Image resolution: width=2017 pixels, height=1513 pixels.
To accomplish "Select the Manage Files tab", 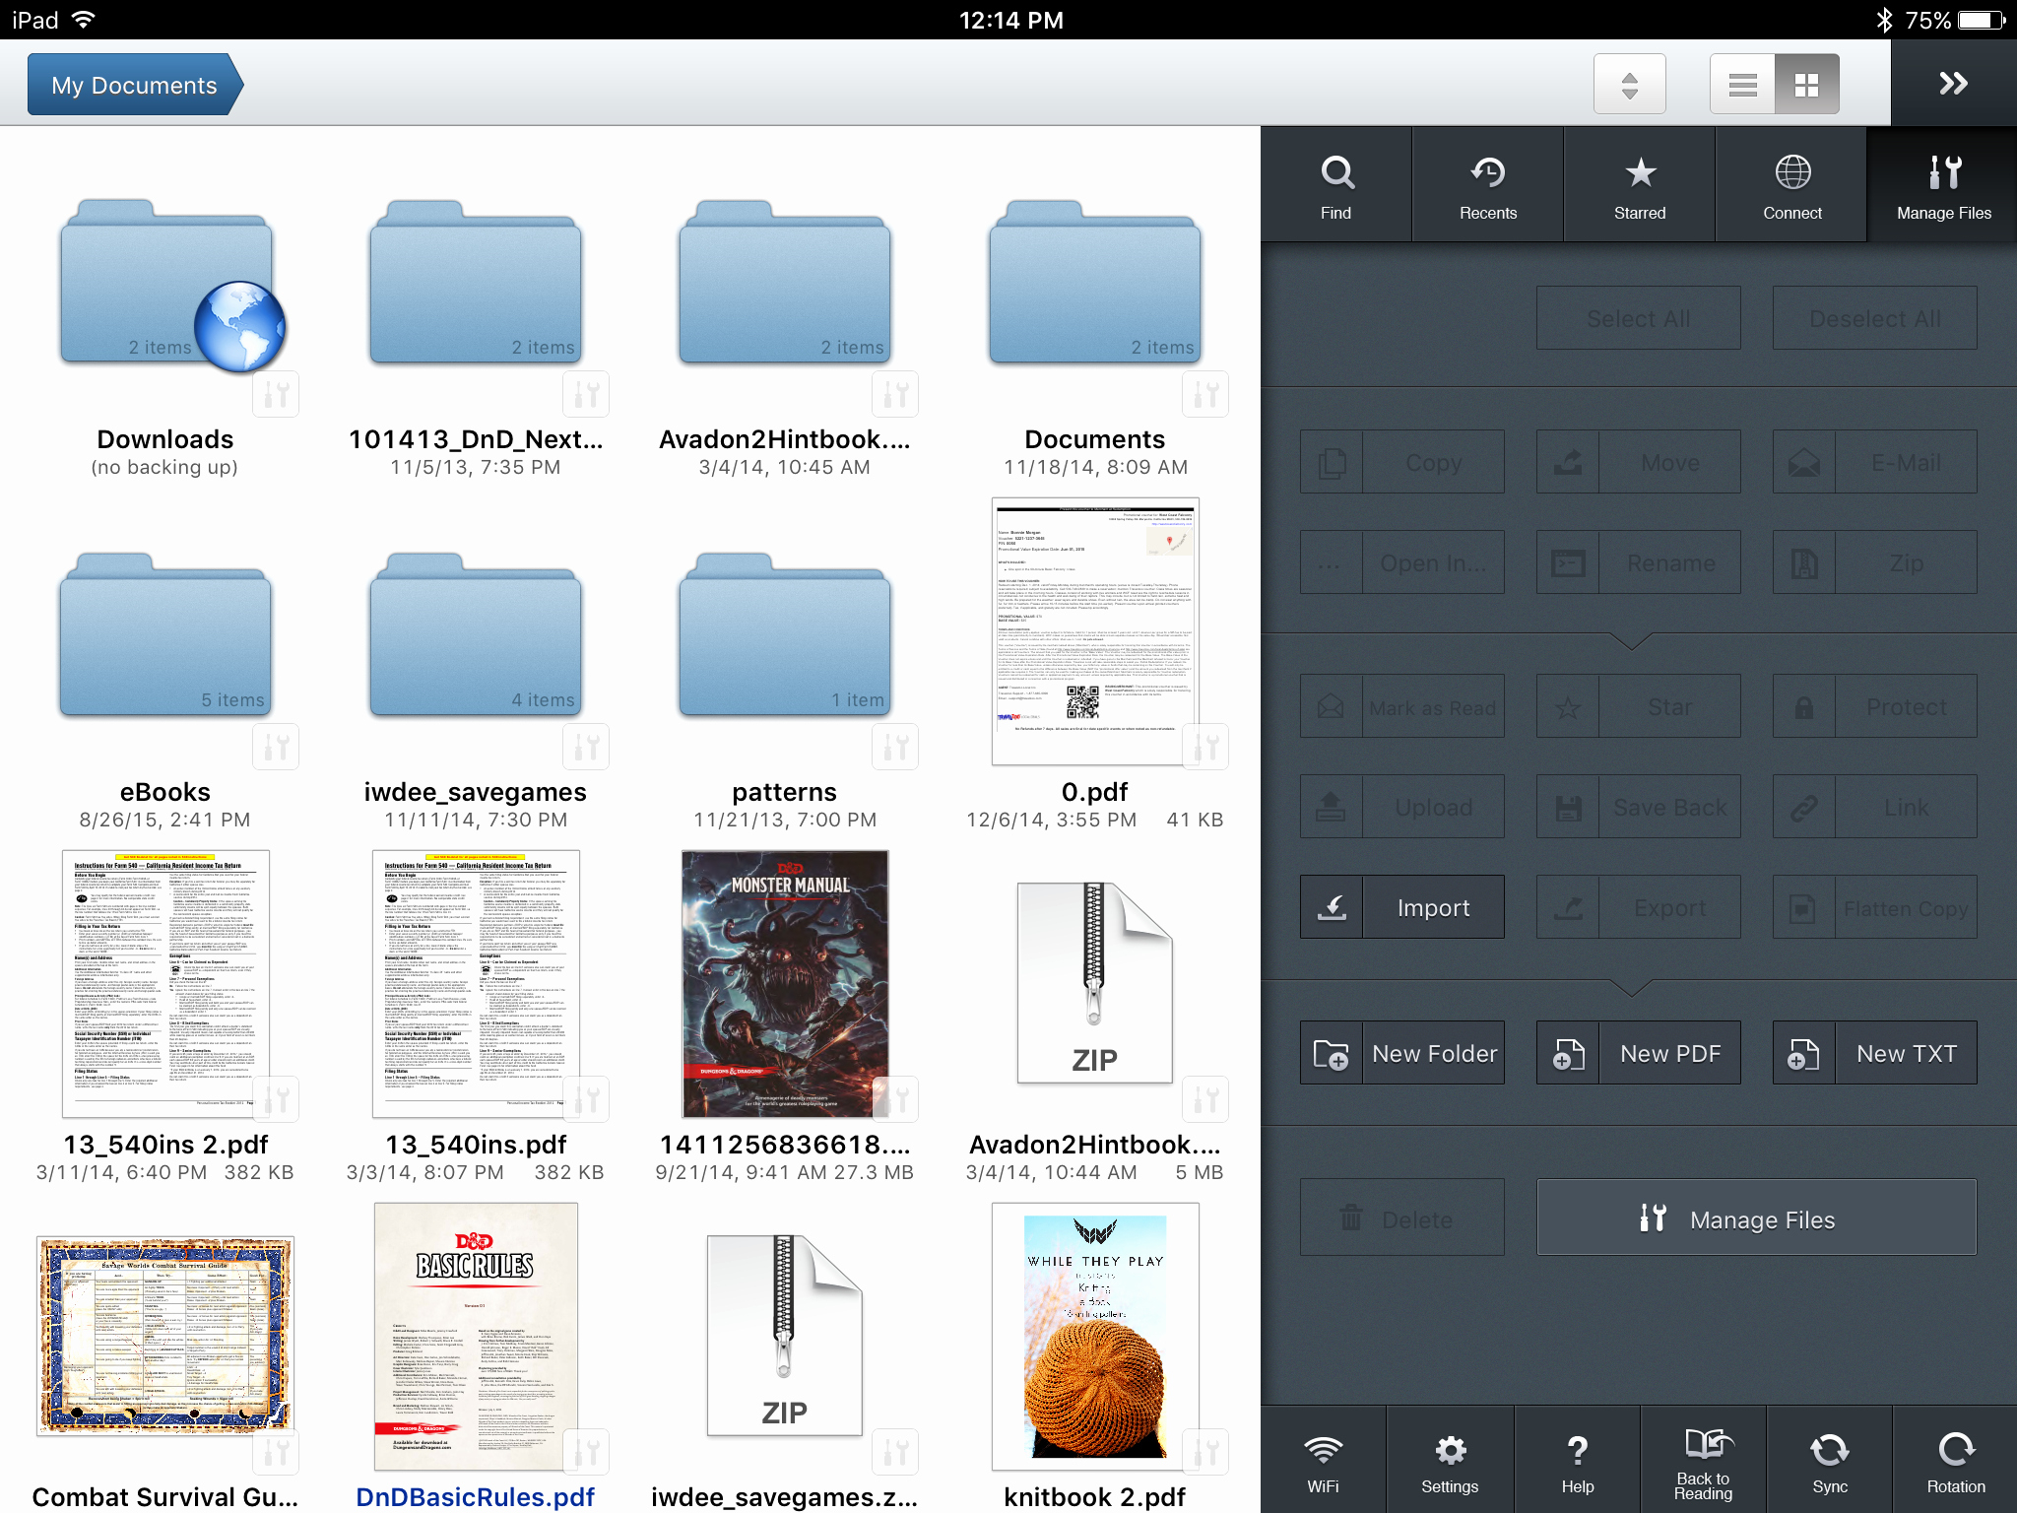I will (x=1943, y=185).
